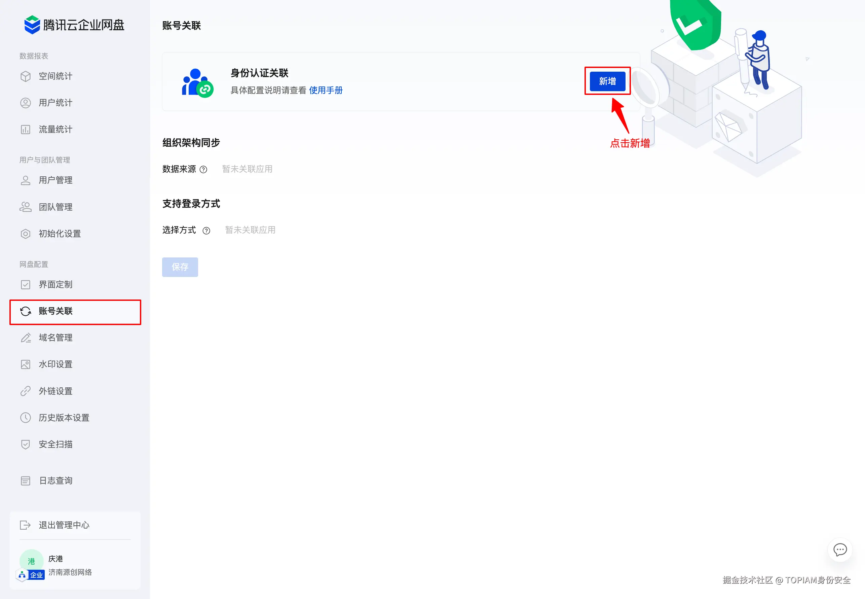865x599 pixels.
Task: Click the user avatar 港
Action: coord(32,561)
